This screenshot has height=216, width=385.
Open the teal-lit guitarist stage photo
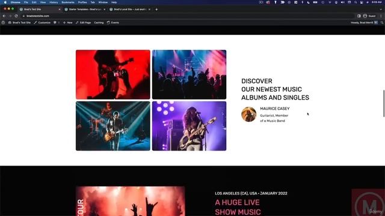tap(113, 126)
